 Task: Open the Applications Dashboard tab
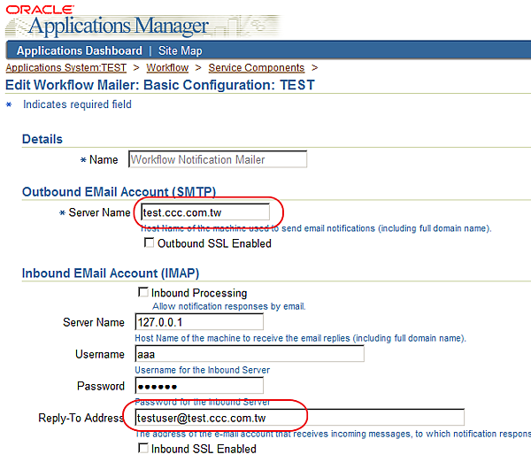click(80, 50)
